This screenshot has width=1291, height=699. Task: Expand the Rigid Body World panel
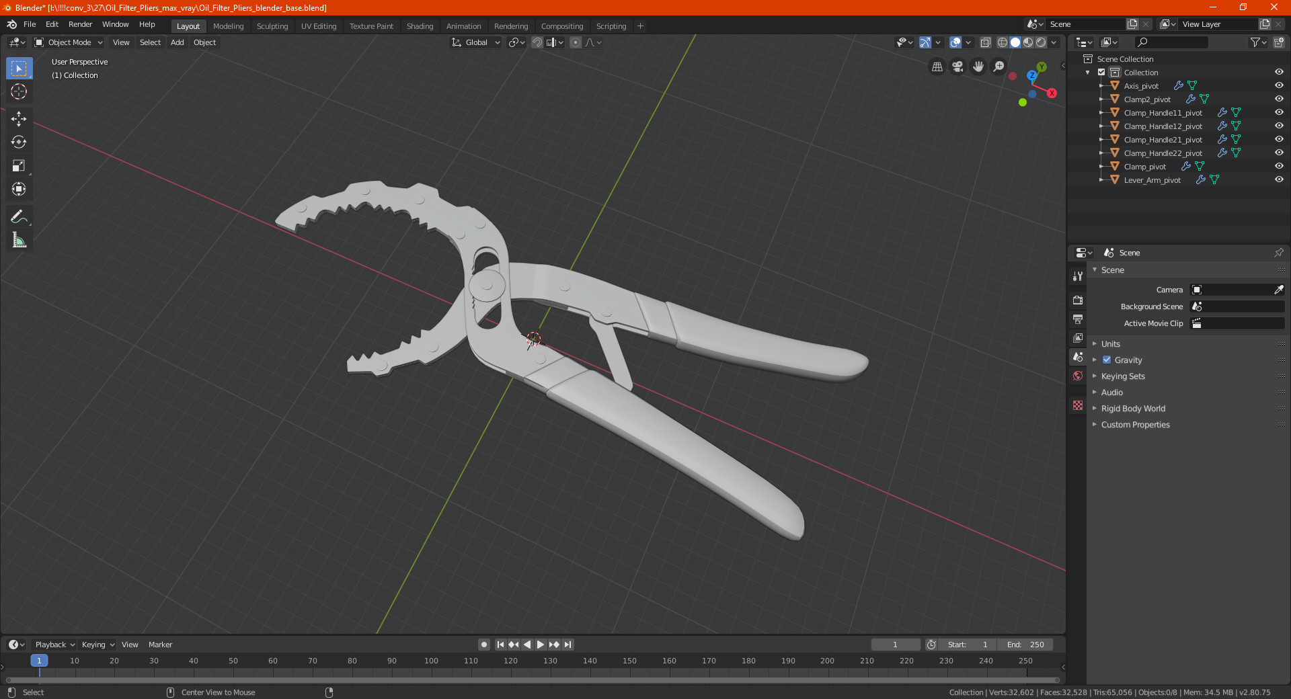pos(1133,409)
